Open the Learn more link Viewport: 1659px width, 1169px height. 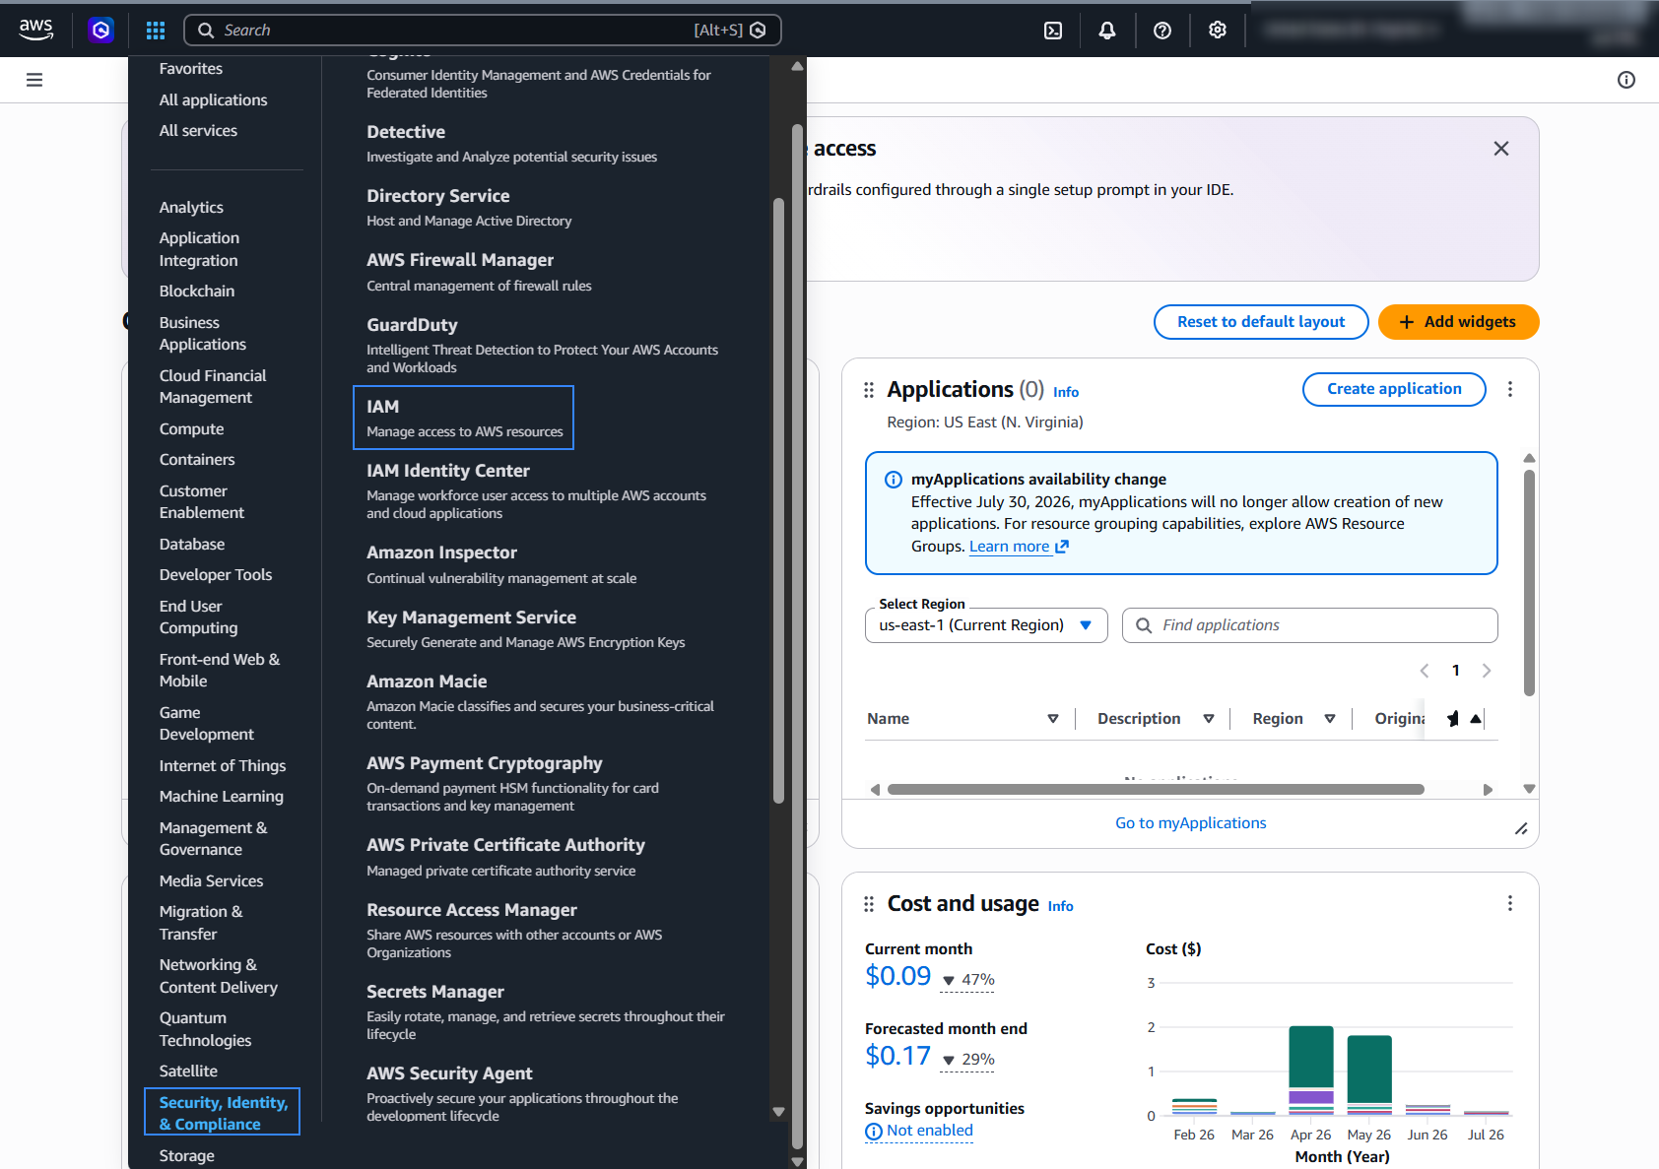(1019, 547)
